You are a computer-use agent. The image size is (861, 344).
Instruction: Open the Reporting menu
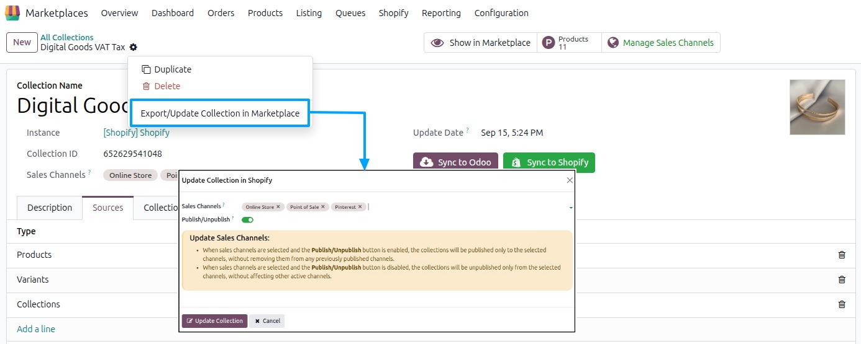441,13
